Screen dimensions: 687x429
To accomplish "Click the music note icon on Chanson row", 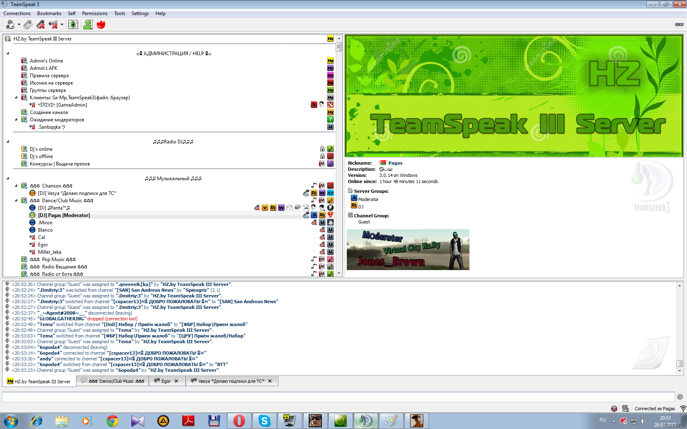I will tap(314, 186).
